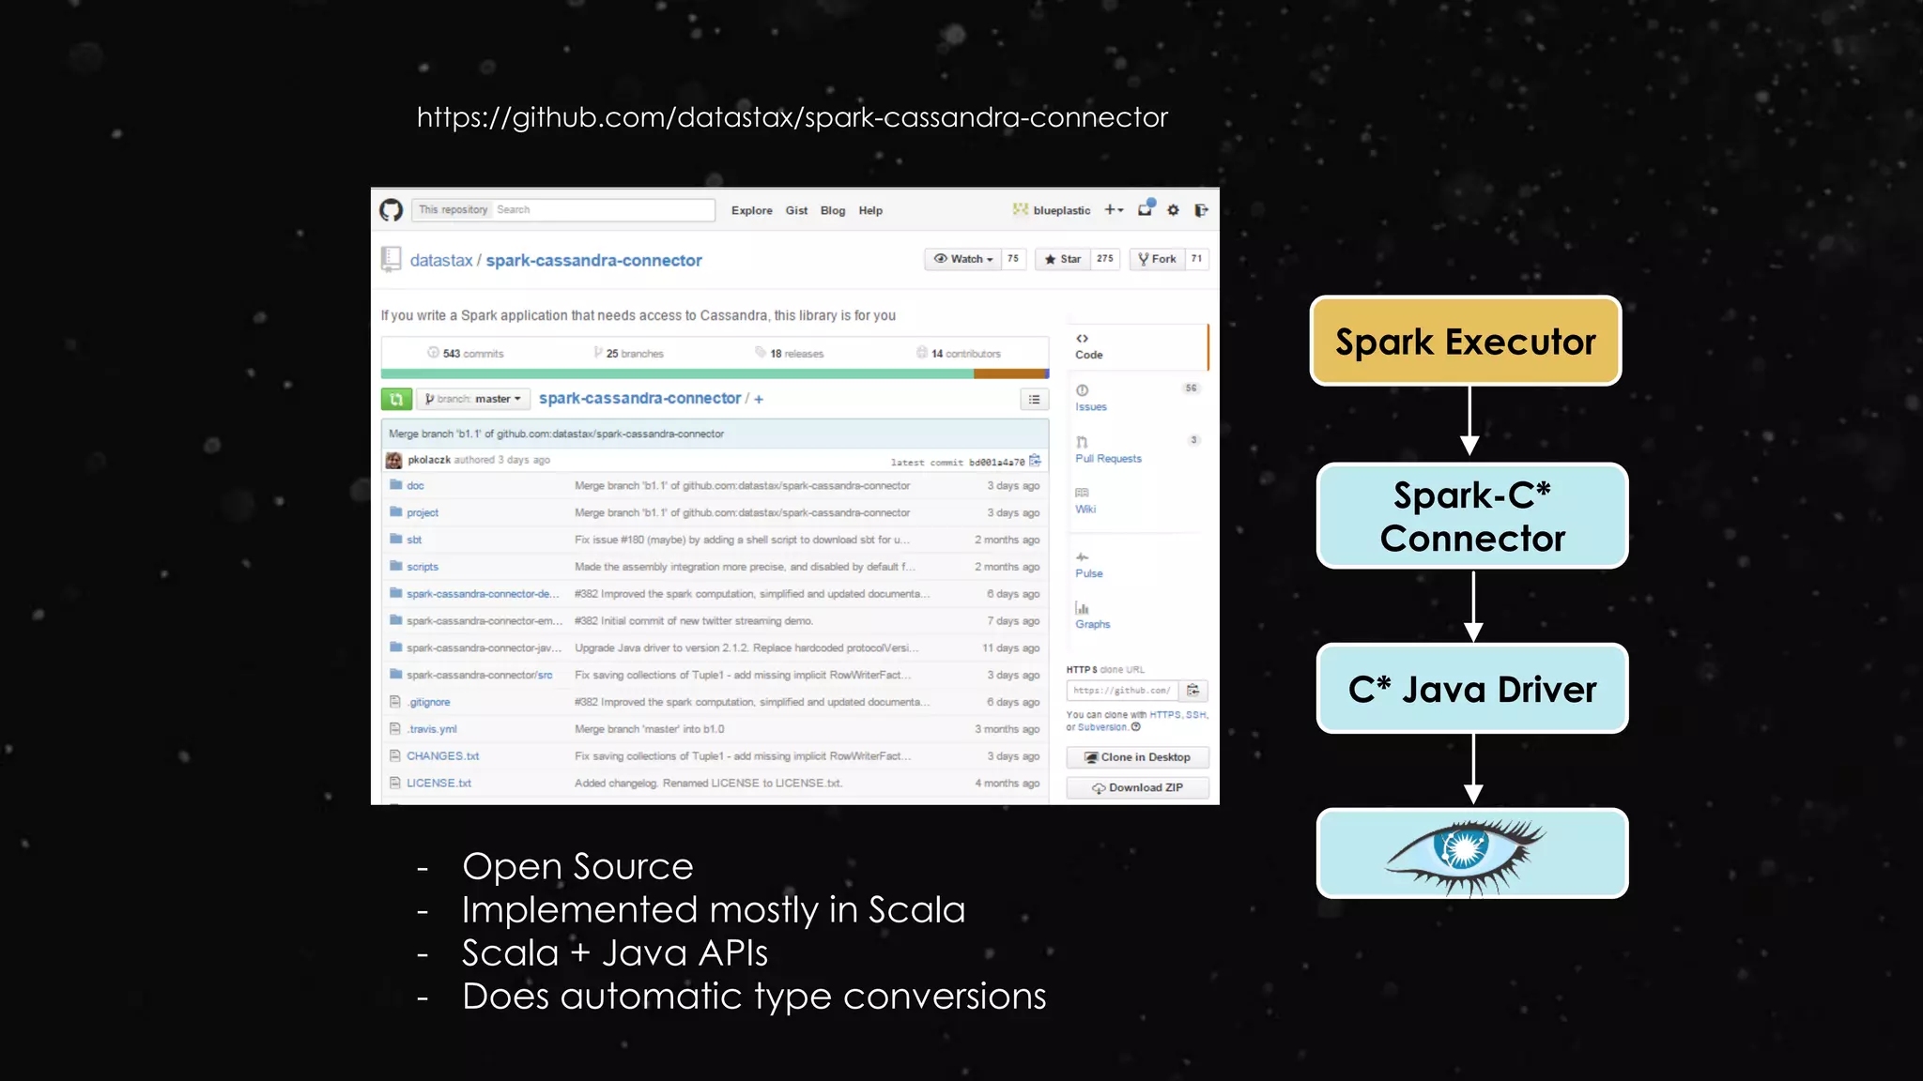Image resolution: width=1923 pixels, height=1081 pixels.
Task: Open the LICENSE.txt file
Action: tap(439, 784)
